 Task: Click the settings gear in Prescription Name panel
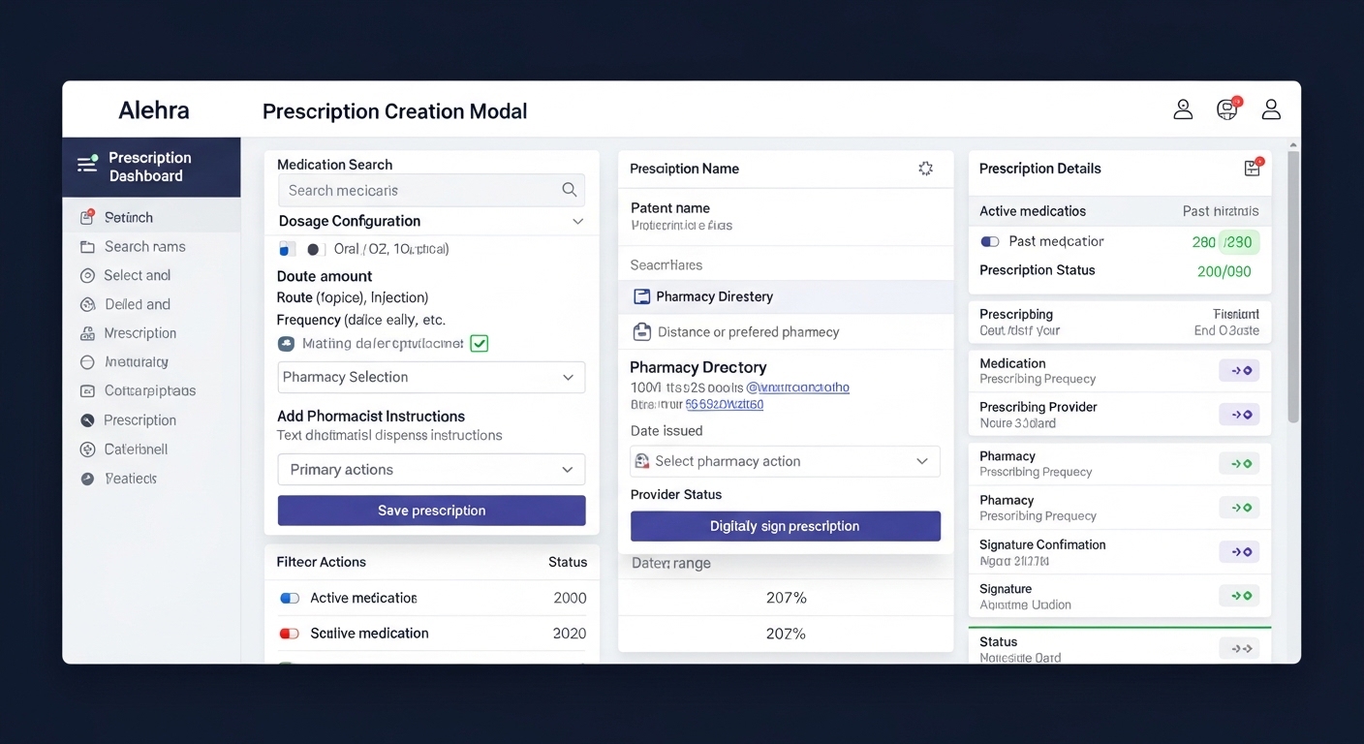[x=925, y=169]
